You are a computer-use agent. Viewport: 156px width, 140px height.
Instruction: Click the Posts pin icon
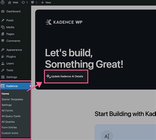tap(3, 20)
